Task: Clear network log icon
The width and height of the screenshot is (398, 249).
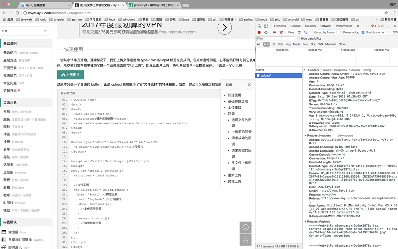Action: pos(266,32)
